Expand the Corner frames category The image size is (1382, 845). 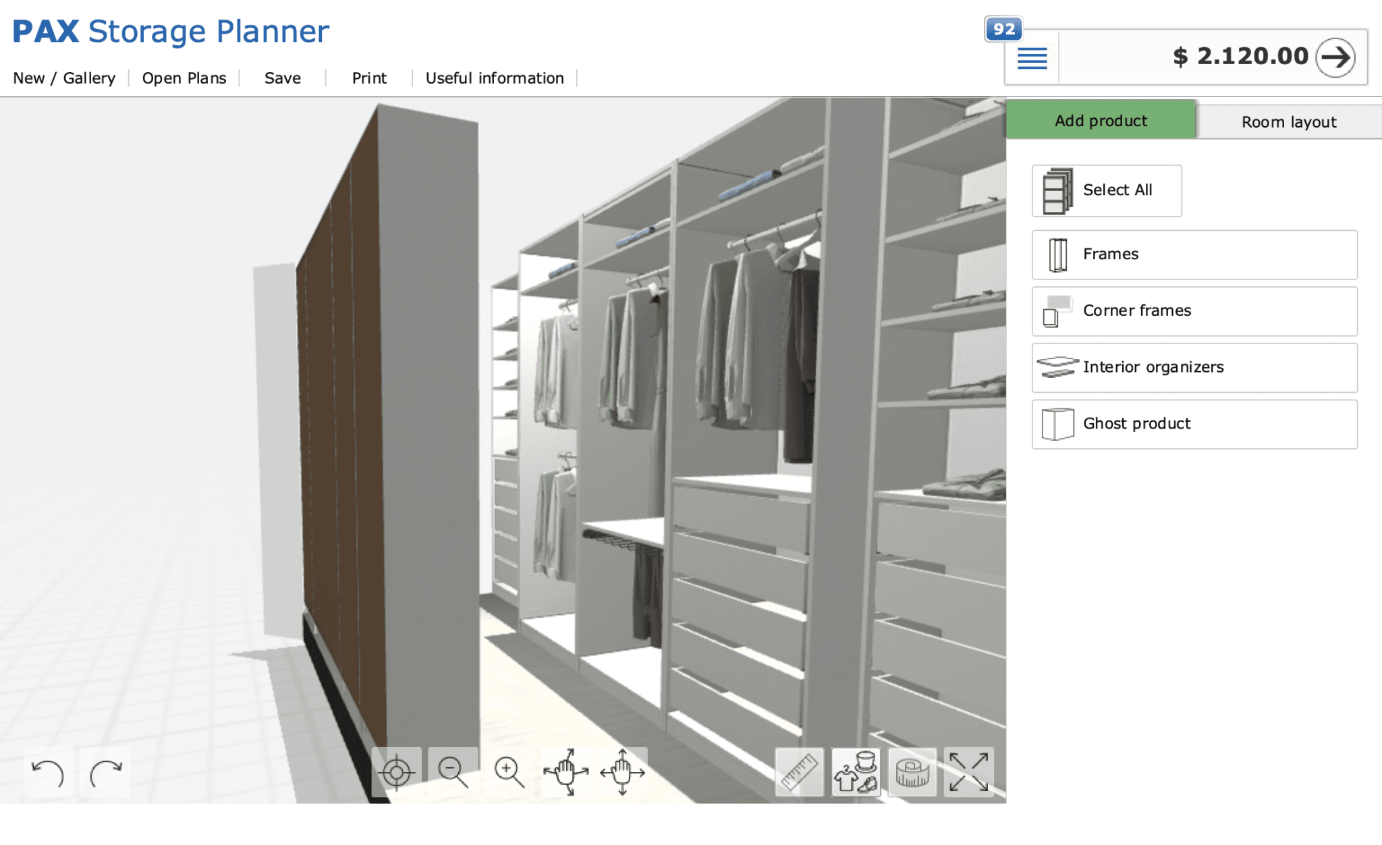pyautogui.click(x=1193, y=311)
